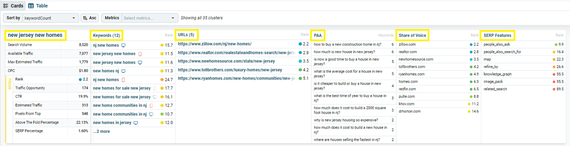The image size is (570, 146).
Task: Switch to the Table view tab
Action: pyautogui.click(x=38, y=6)
